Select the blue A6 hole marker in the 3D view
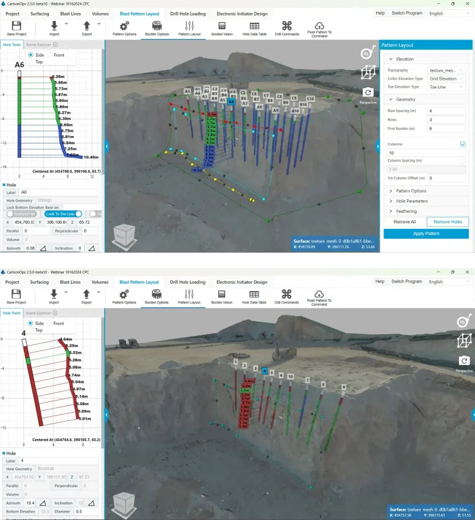The width and height of the screenshot is (475, 520). [x=231, y=102]
